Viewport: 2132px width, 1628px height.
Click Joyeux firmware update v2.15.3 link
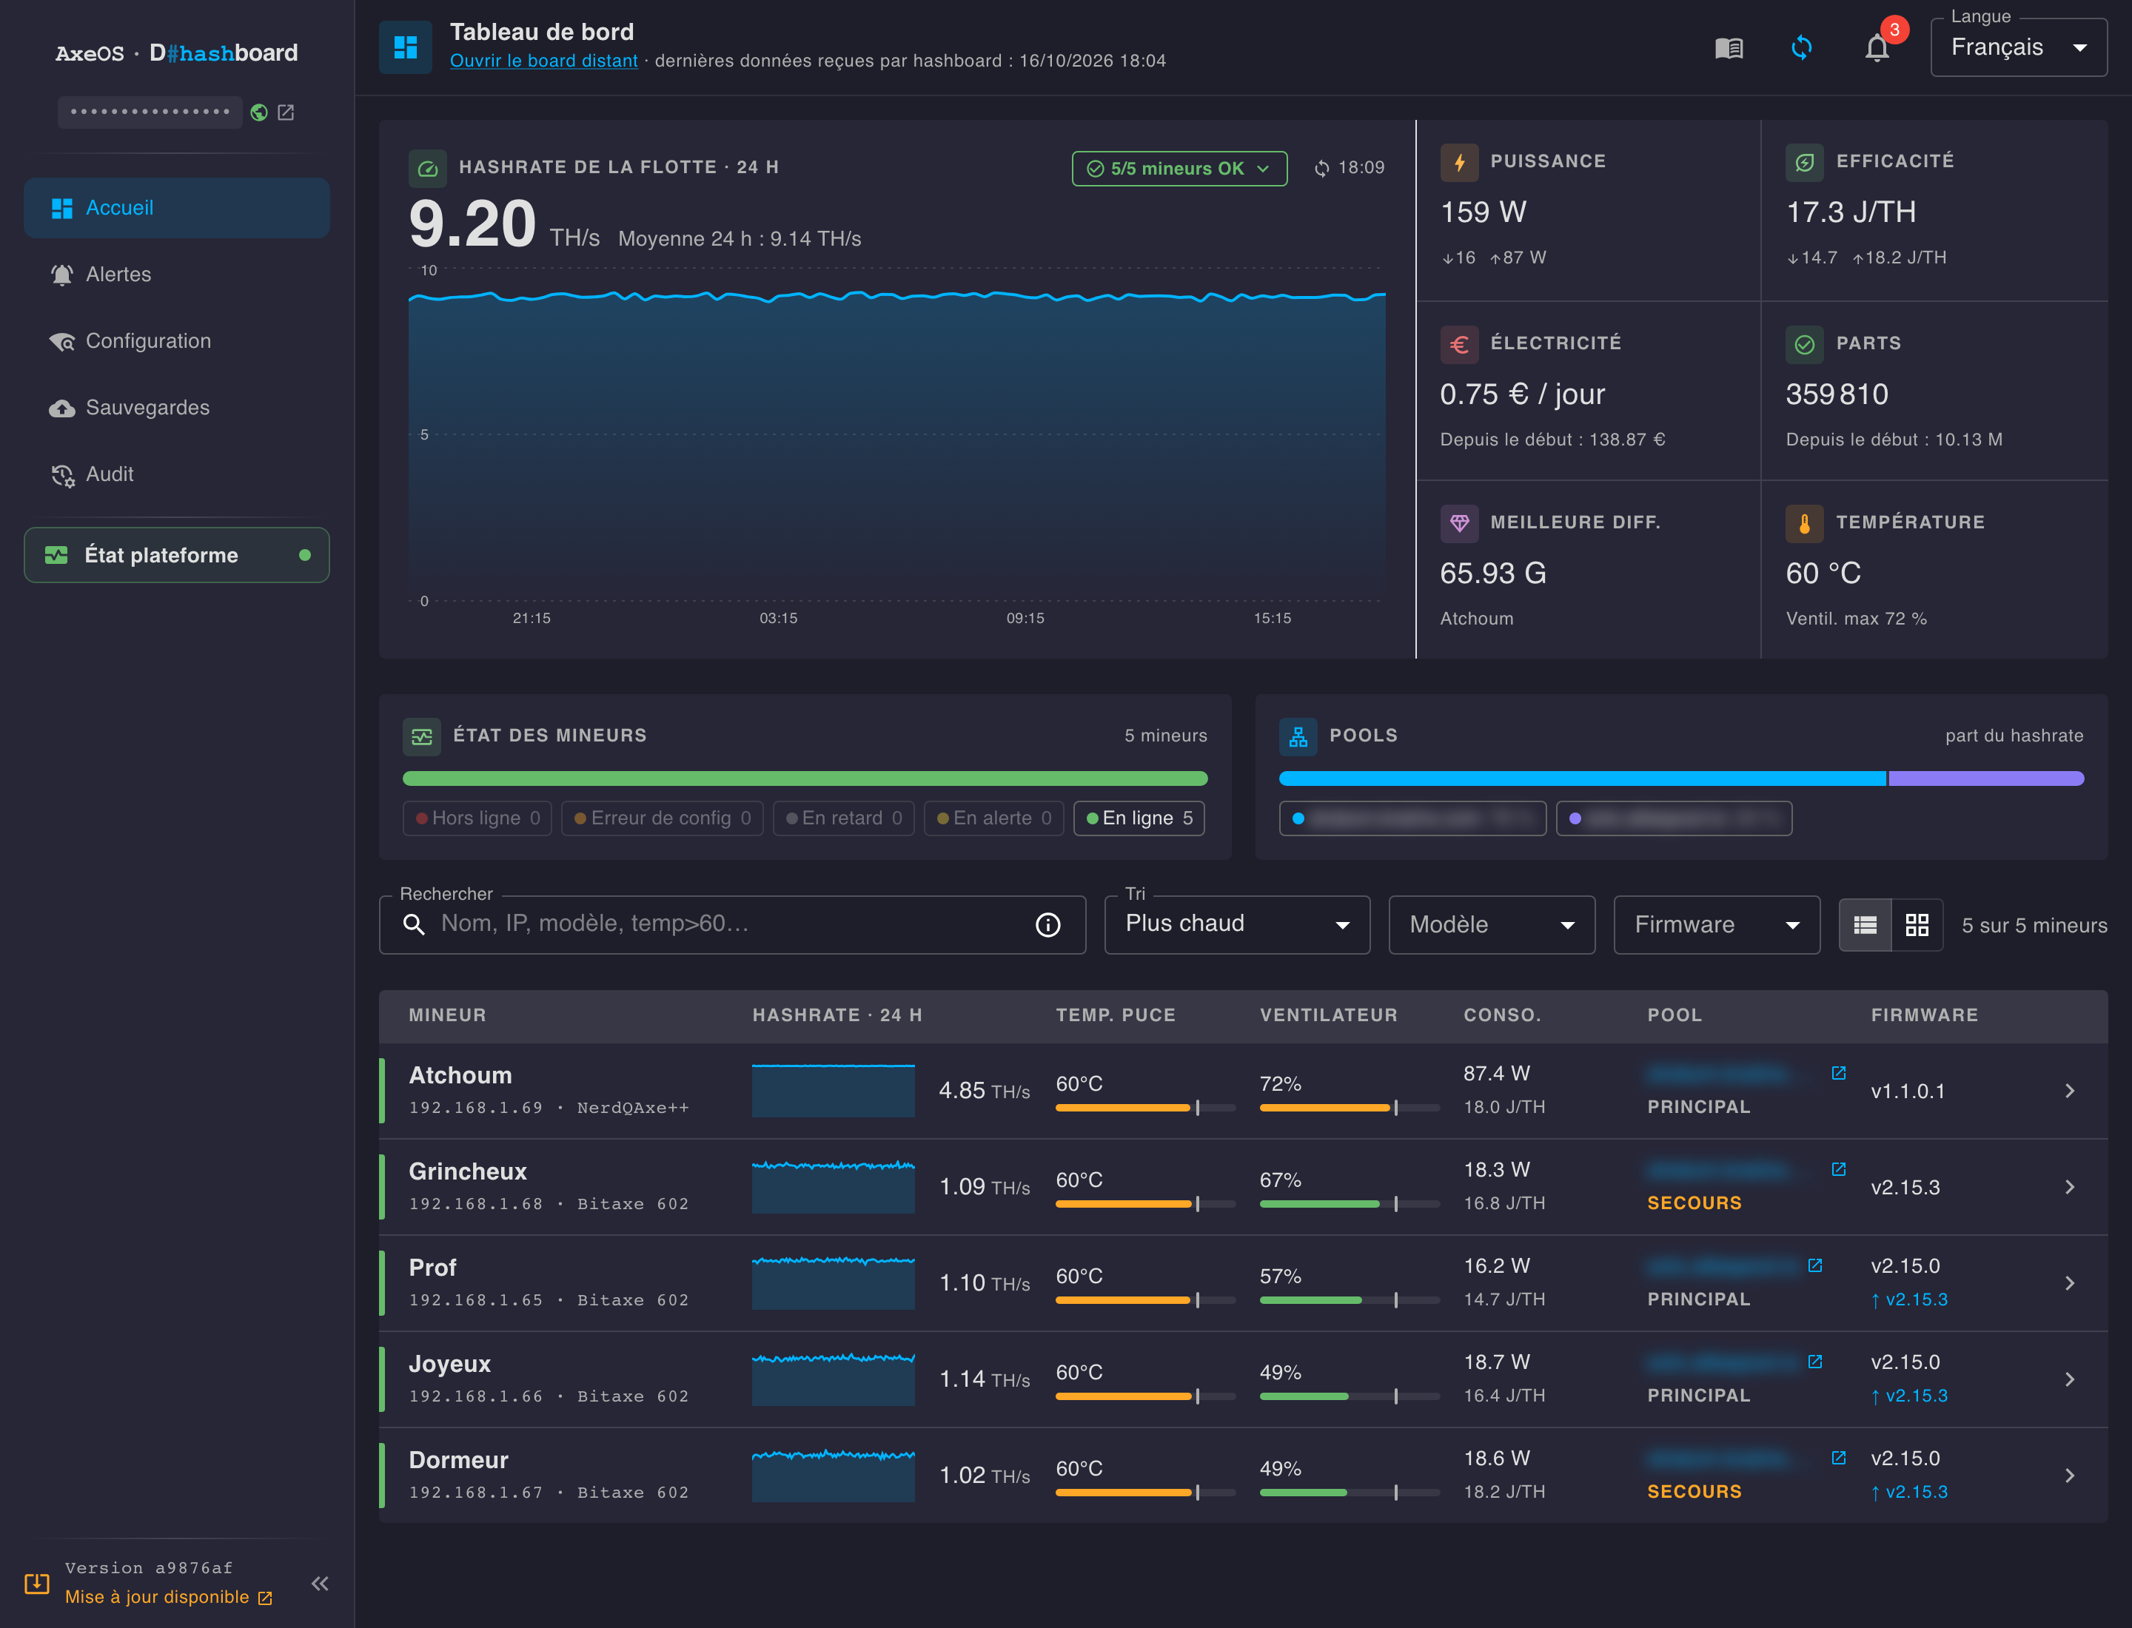click(1908, 1396)
